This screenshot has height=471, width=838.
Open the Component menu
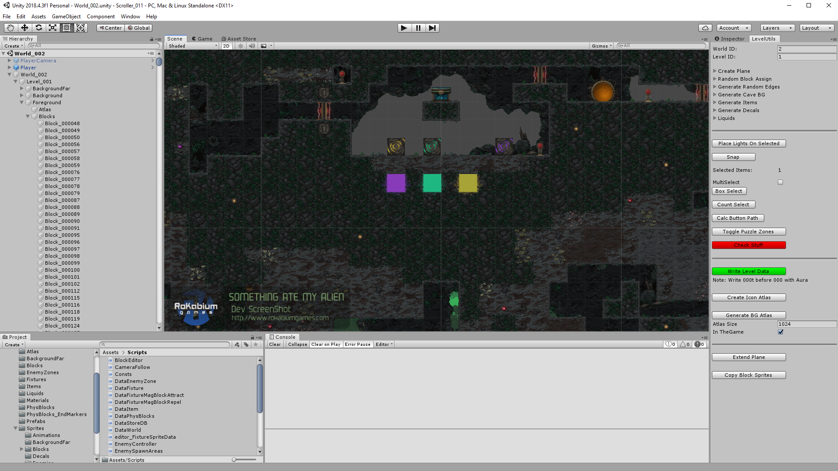[101, 17]
